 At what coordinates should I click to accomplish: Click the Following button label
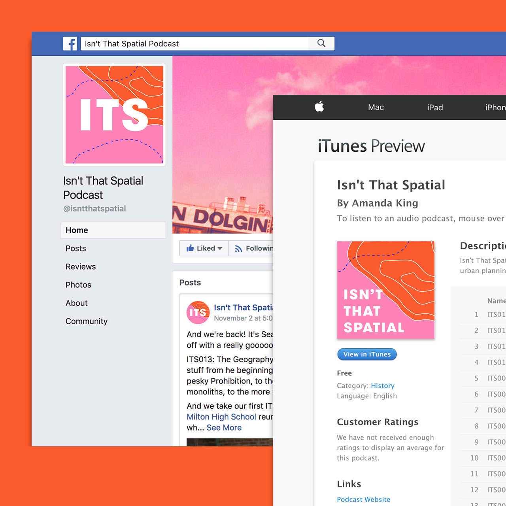point(259,248)
